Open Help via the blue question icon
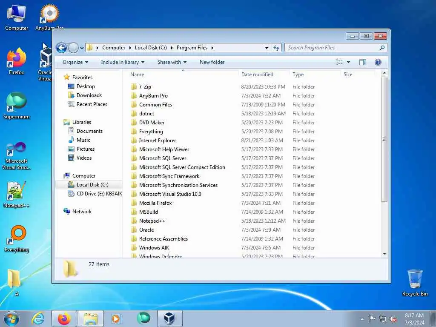 (x=378, y=62)
